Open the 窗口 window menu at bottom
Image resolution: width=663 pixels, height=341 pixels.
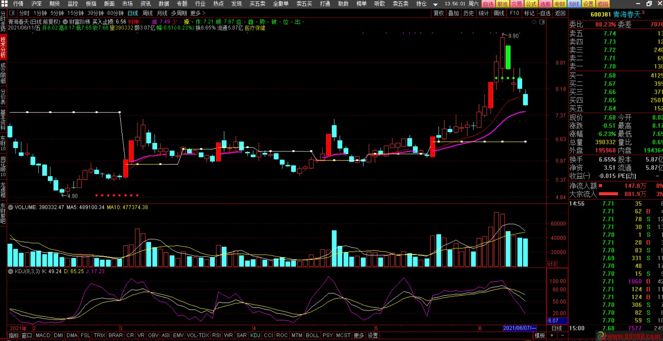click(27, 335)
